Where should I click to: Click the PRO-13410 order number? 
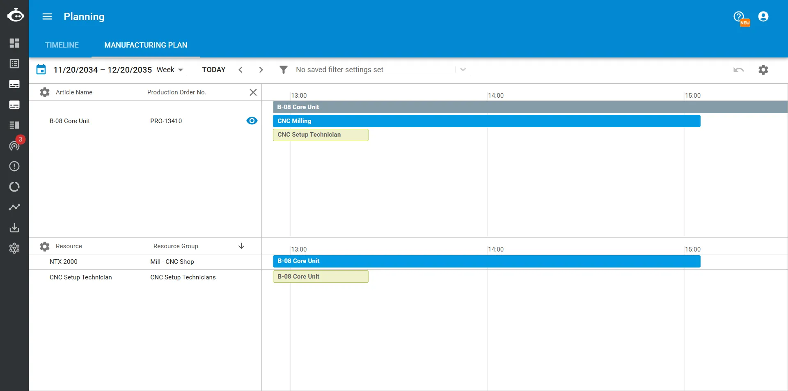coord(166,121)
